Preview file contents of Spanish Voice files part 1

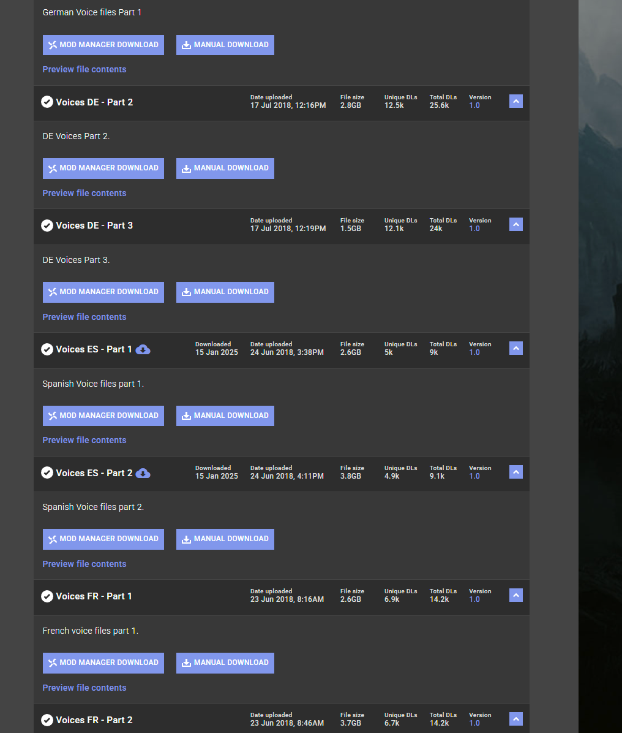click(84, 441)
